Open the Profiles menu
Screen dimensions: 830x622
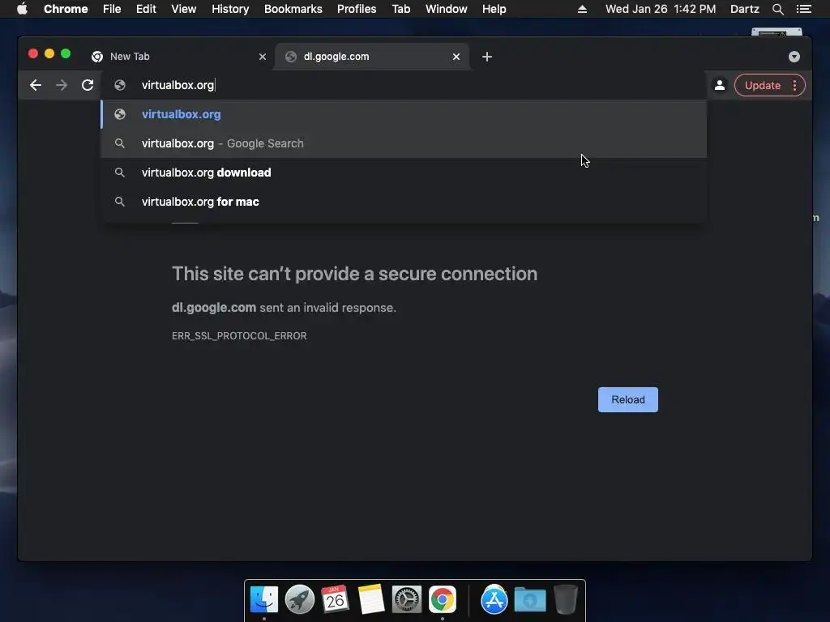(x=357, y=9)
